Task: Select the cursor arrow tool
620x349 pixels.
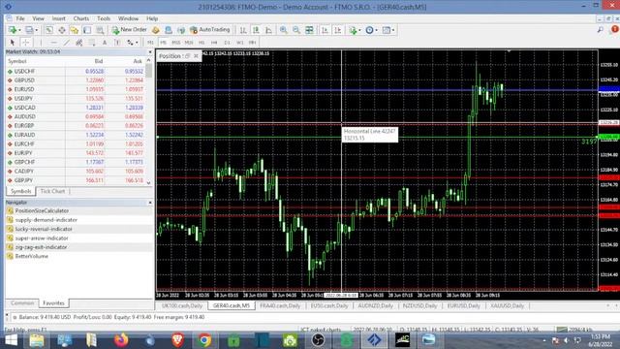Action: (x=13, y=43)
